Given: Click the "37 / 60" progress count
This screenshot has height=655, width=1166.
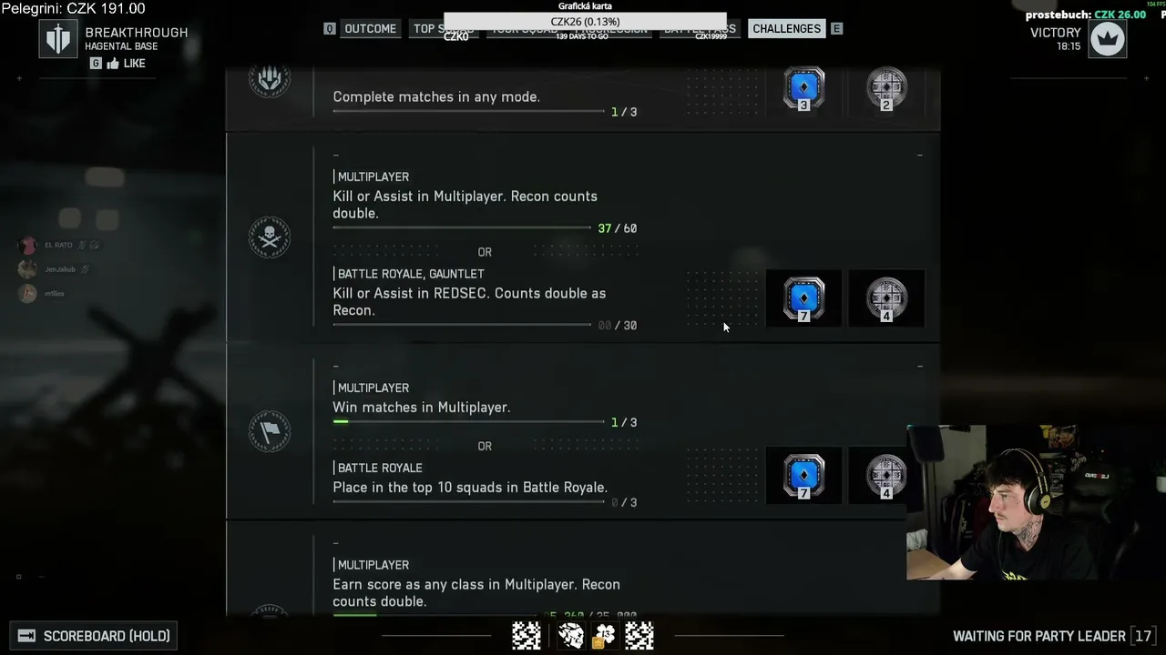Looking at the screenshot, I should [618, 228].
